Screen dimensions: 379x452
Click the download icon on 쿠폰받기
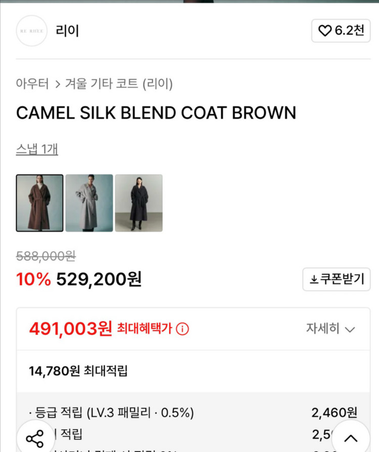click(x=314, y=279)
